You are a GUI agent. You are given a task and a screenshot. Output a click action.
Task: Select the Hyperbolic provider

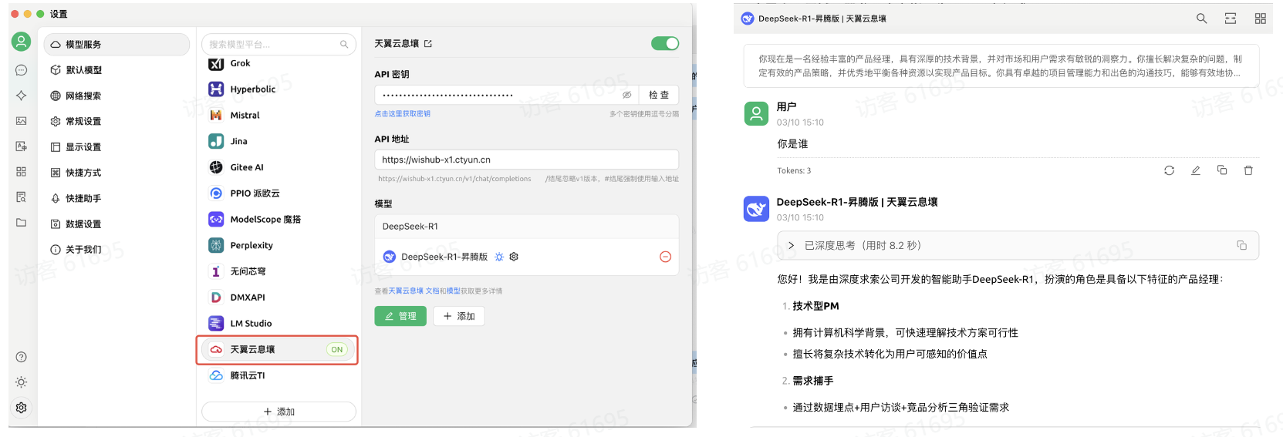click(279, 89)
